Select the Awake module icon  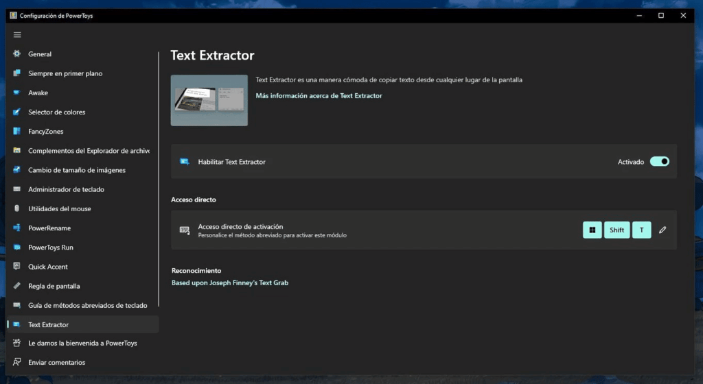click(x=17, y=93)
